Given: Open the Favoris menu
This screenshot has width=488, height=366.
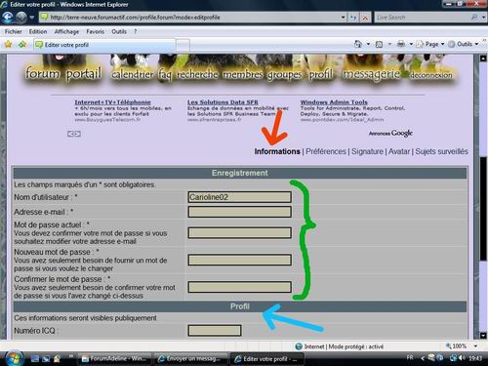Looking at the screenshot, I should click(x=95, y=31).
